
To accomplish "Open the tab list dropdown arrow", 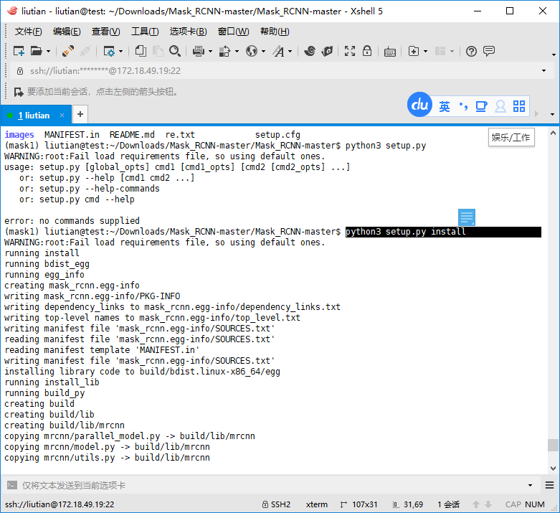I will click(x=552, y=114).
